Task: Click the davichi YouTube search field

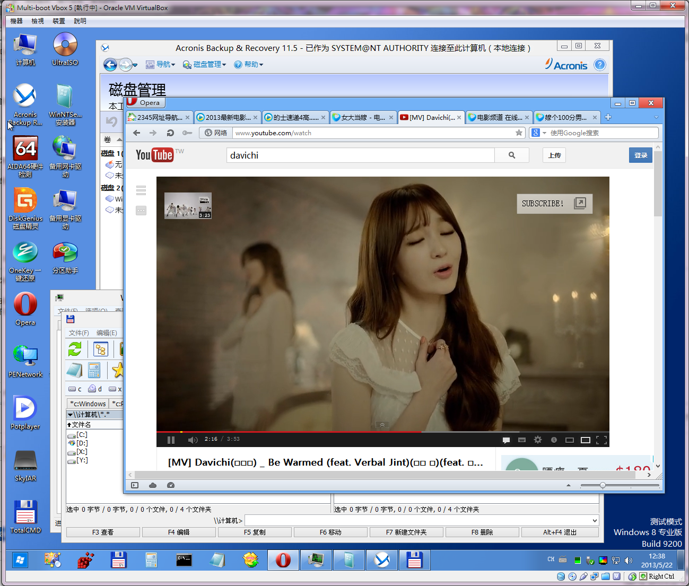Action: coord(361,155)
